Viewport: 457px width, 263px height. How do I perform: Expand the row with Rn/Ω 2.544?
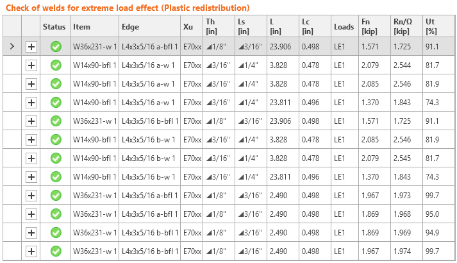tap(31, 65)
